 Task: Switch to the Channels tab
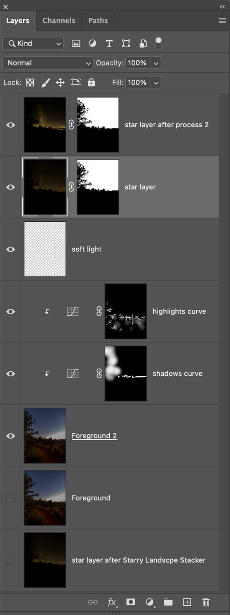pyautogui.click(x=59, y=21)
